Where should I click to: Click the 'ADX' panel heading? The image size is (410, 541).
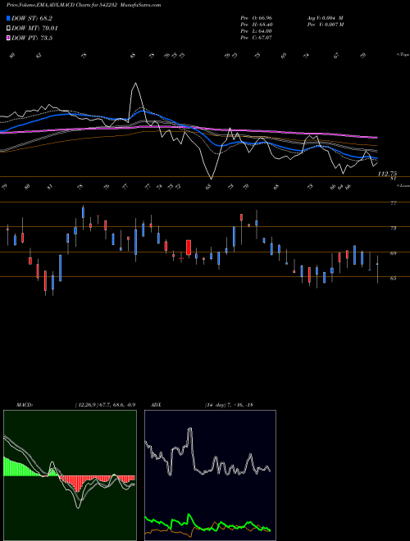(x=156, y=405)
